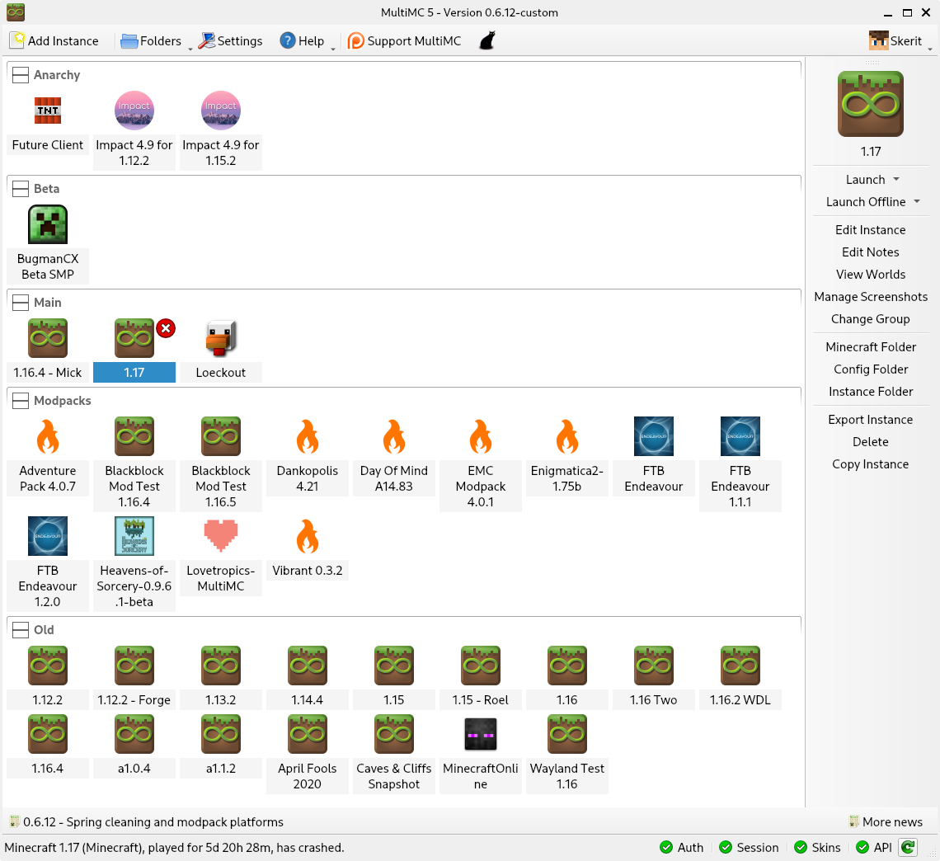The width and height of the screenshot is (940, 861).
Task: Select the Dankopolis 4.21 flame icon
Action: (307, 437)
